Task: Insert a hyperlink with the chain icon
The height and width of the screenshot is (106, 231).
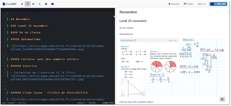Action: click(x=41, y=10)
